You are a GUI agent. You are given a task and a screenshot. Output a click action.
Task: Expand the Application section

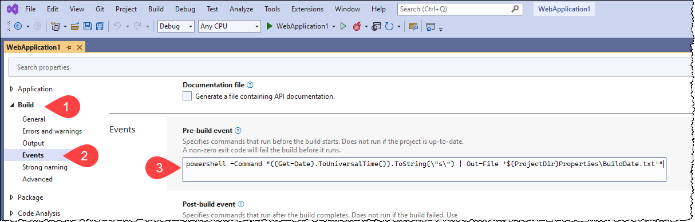click(x=12, y=89)
